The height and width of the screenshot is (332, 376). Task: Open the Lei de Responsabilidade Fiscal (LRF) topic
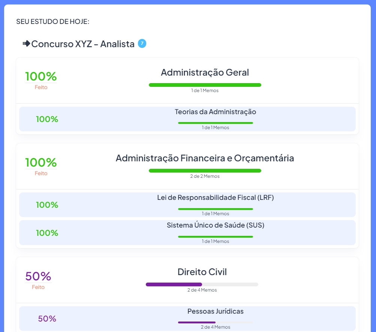pyautogui.click(x=215, y=198)
